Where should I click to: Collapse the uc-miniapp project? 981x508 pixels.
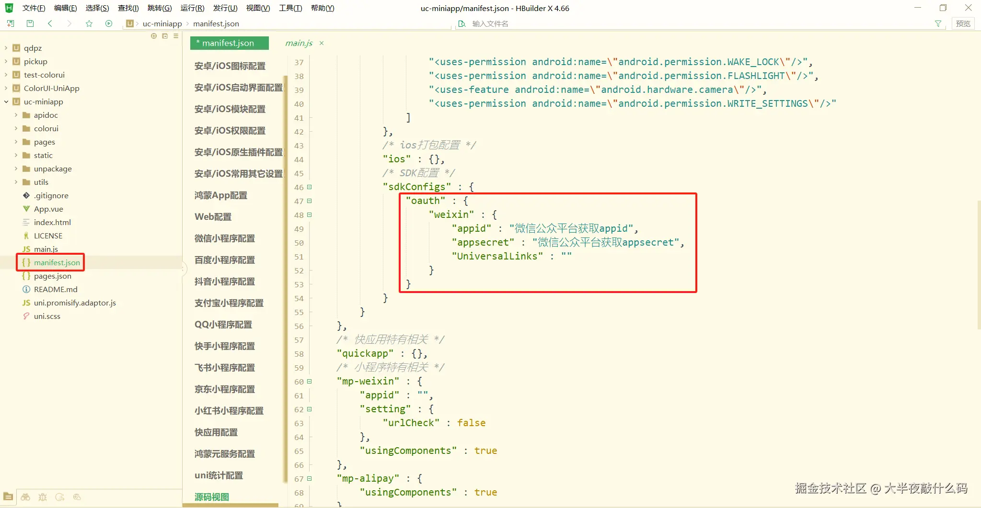pyautogui.click(x=6, y=102)
